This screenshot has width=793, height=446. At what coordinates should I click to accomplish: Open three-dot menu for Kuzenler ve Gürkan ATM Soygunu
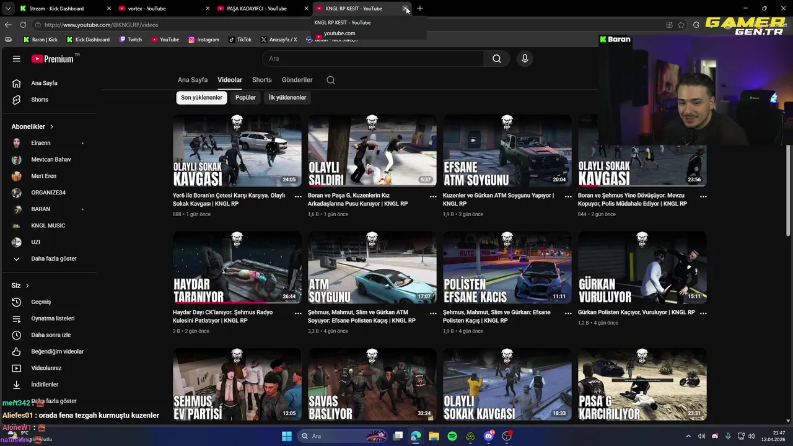(568, 196)
